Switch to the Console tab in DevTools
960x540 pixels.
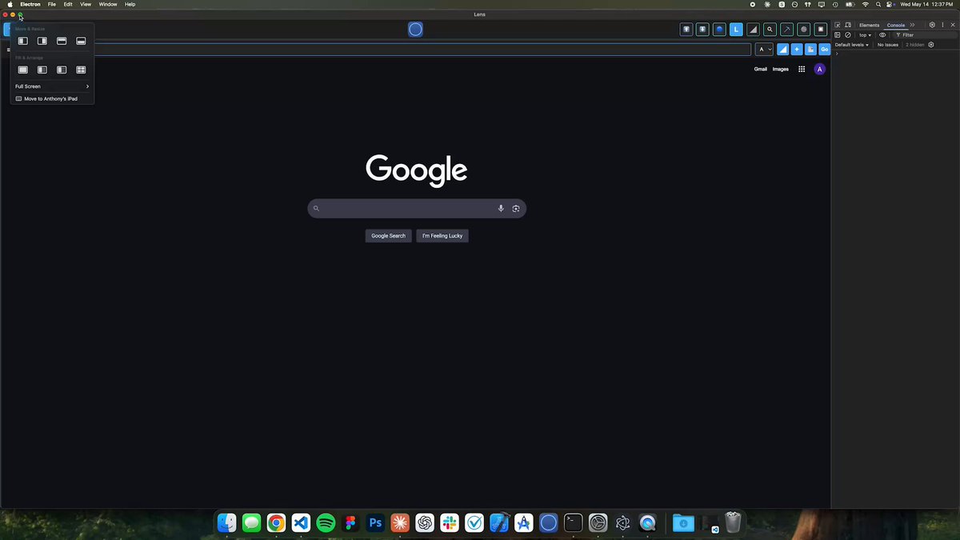896,25
